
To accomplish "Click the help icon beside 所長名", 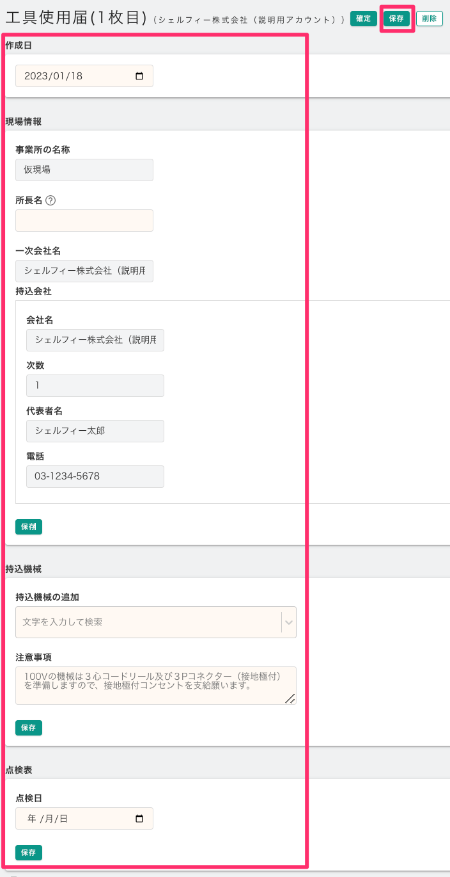I will click(51, 200).
